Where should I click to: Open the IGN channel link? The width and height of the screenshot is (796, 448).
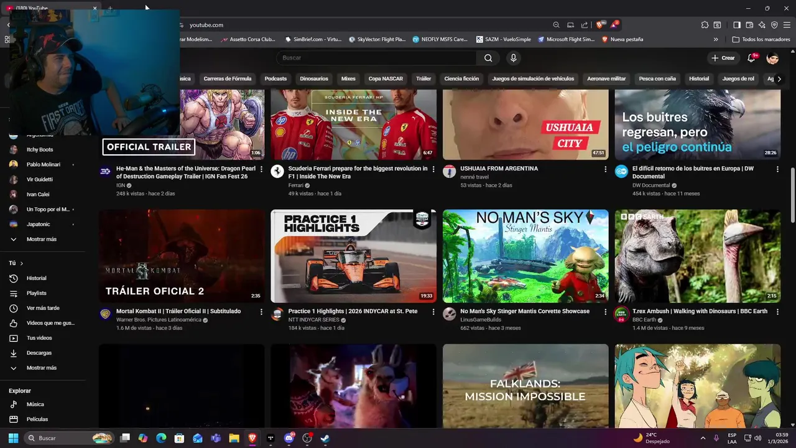click(121, 185)
